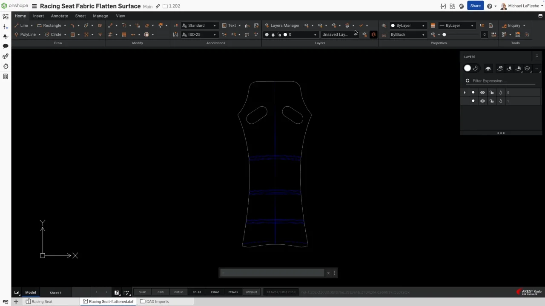
Task: Toggle SNAP in the status bar
Action: coord(142,292)
